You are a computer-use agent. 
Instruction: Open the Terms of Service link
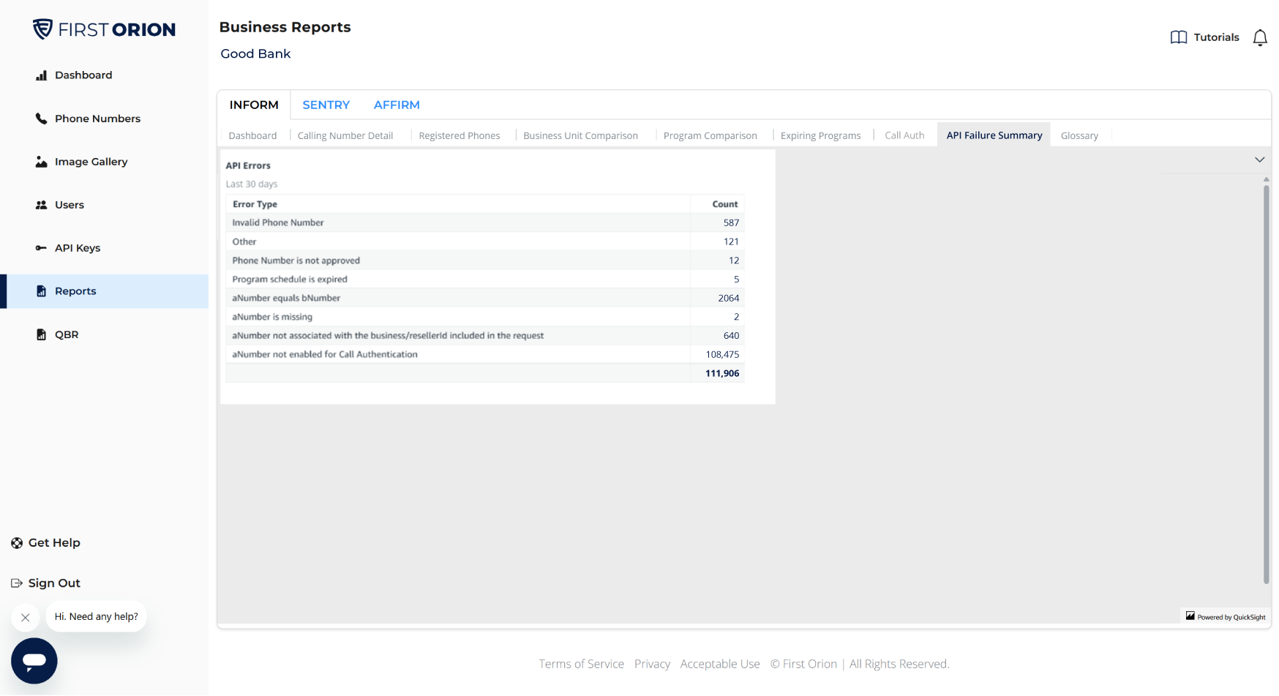click(x=581, y=664)
